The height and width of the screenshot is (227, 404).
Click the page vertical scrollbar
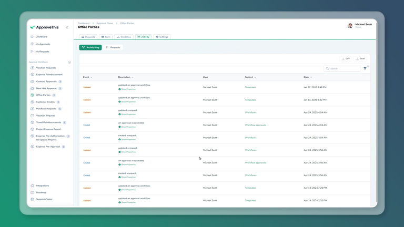[x=377, y=113]
